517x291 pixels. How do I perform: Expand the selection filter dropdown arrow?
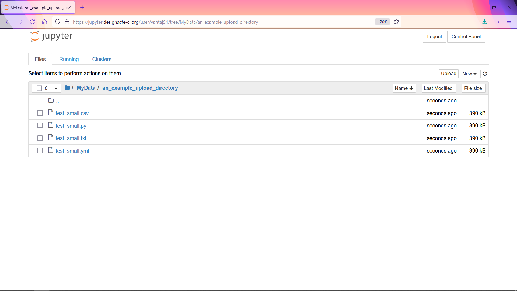[x=56, y=88]
